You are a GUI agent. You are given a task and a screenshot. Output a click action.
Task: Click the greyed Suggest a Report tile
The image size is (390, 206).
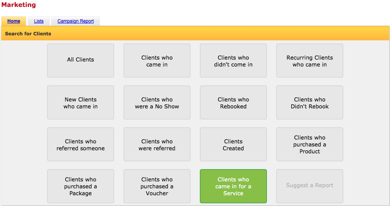310,186
